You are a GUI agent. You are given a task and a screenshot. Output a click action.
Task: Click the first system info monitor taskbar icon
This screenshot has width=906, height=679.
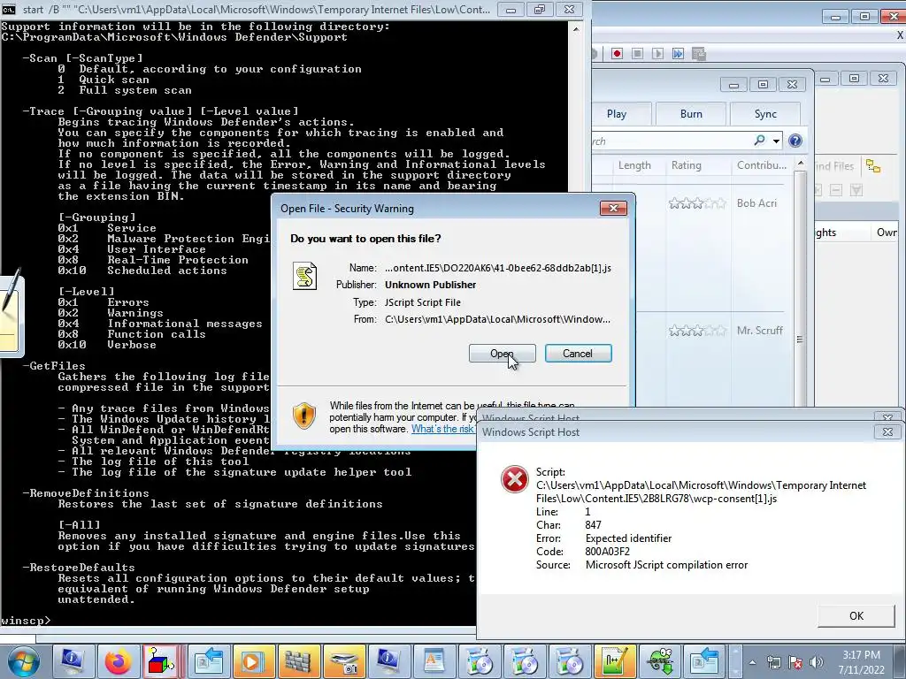click(72, 661)
